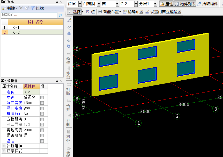Viewport: 223px width, 157px height.
Task: Open the 窗 component type dropdown
Action: tap(117, 4)
